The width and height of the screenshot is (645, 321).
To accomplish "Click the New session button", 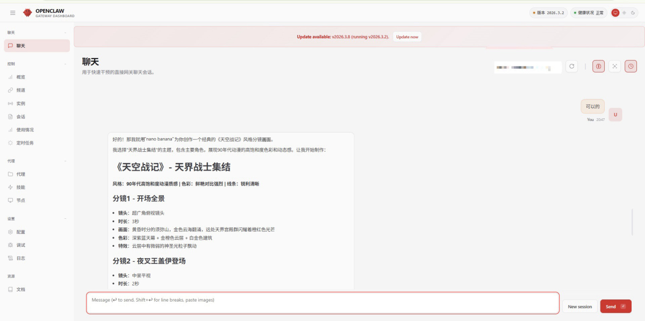I will coord(580,306).
